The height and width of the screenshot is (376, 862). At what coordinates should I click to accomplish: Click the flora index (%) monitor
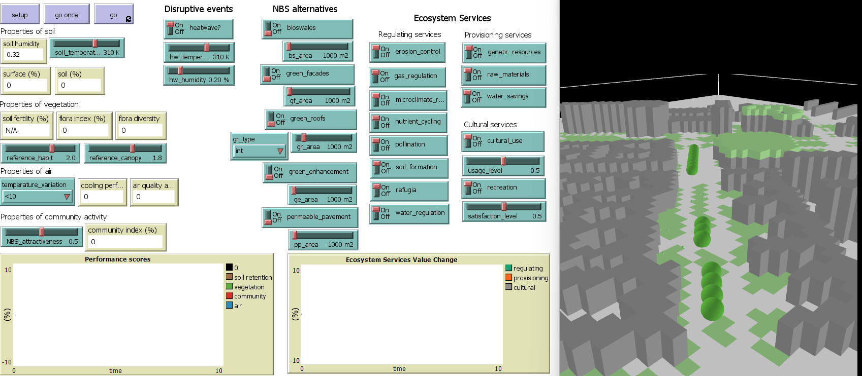point(84,126)
